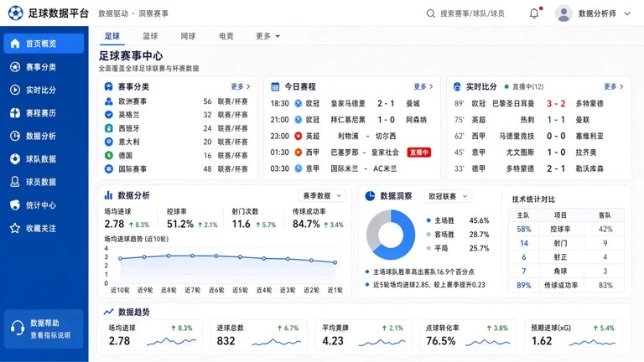Open 赛程赛历 in the sidebar

tap(44, 113)
